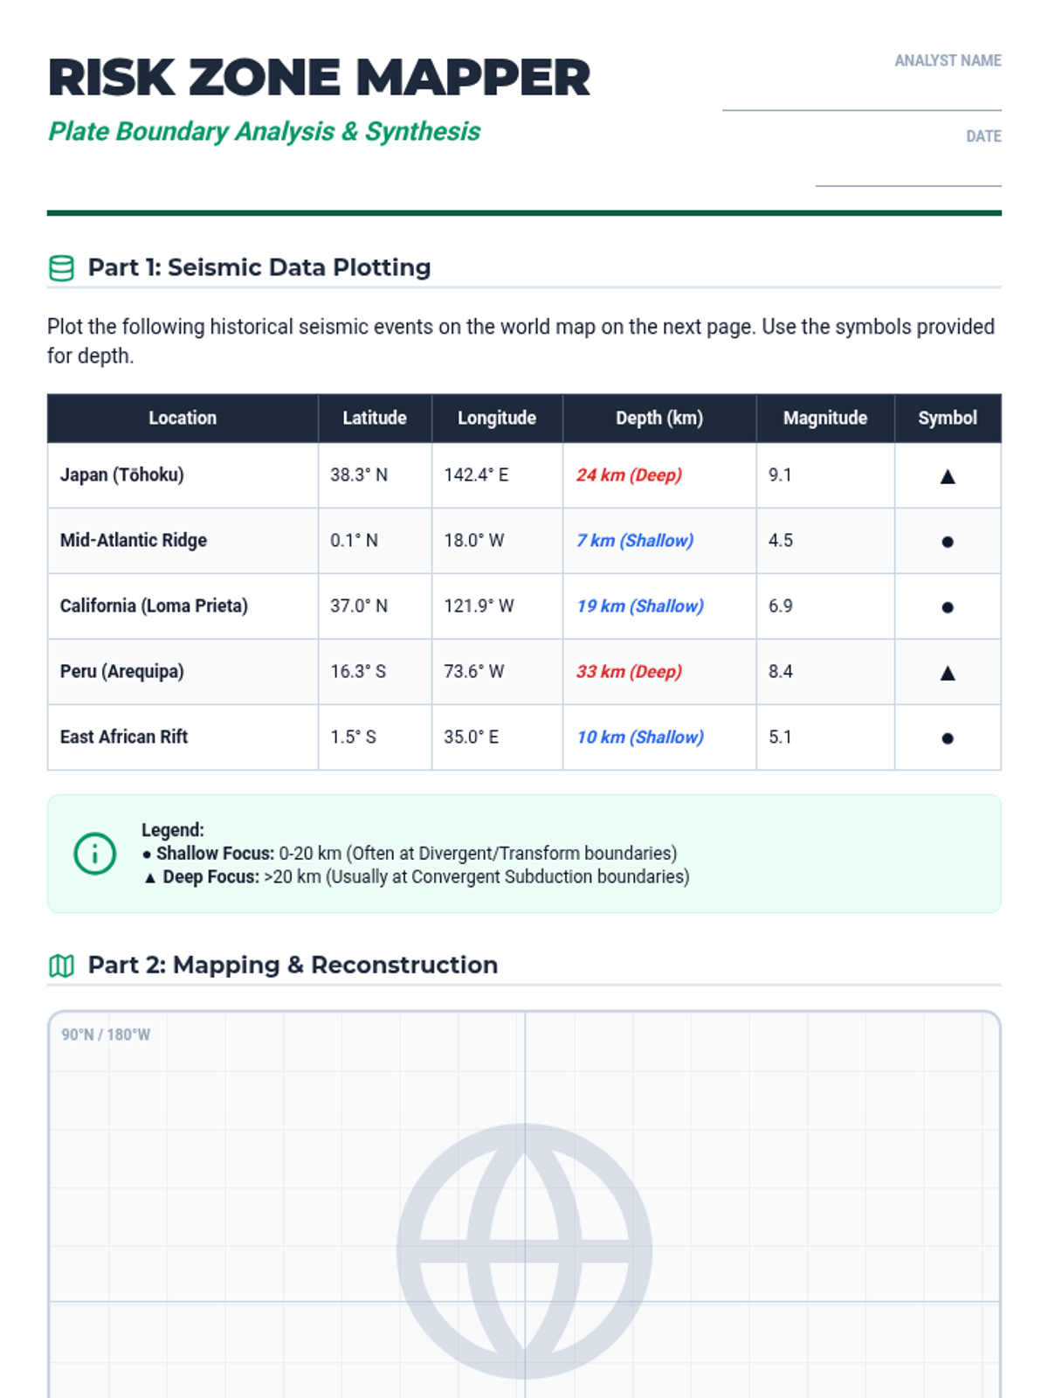
Task: Click the Risk Zone Mapper title
Action: (x=320, y=78)
